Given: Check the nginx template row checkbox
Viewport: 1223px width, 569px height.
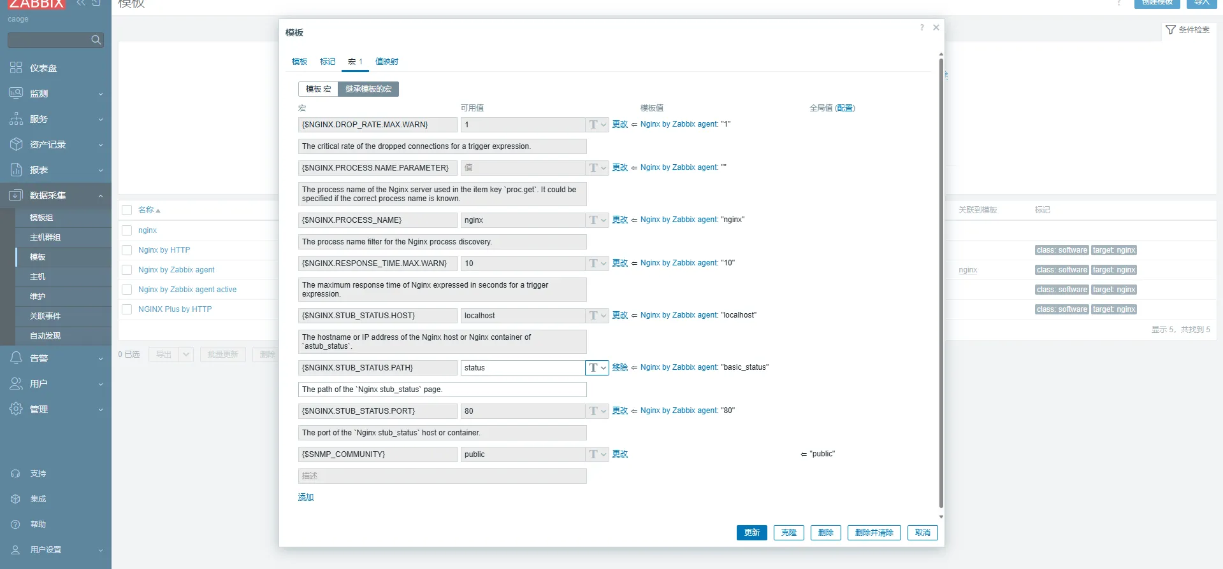Looking at the screenshot, I should [x=127, y=230].
